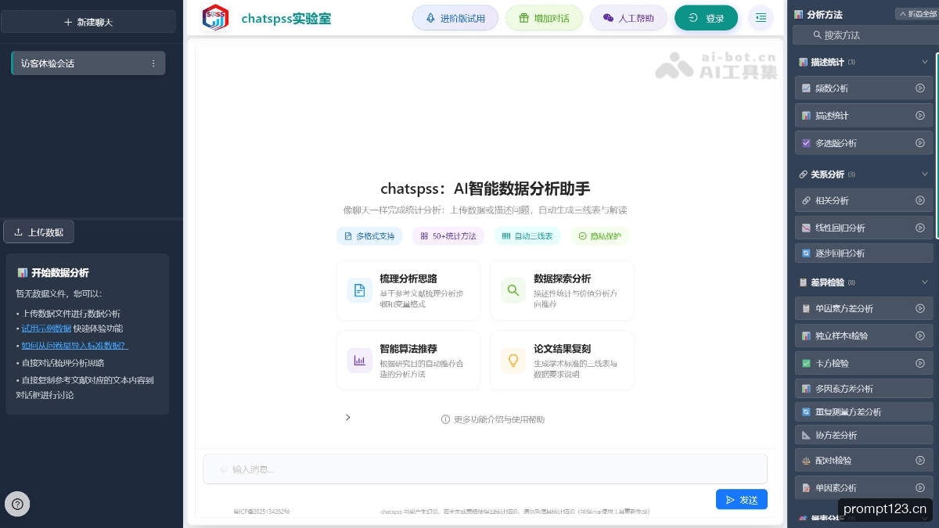Click the help question mark icon
This screenshot has height=528, width=939.
[x=17, y=504]
